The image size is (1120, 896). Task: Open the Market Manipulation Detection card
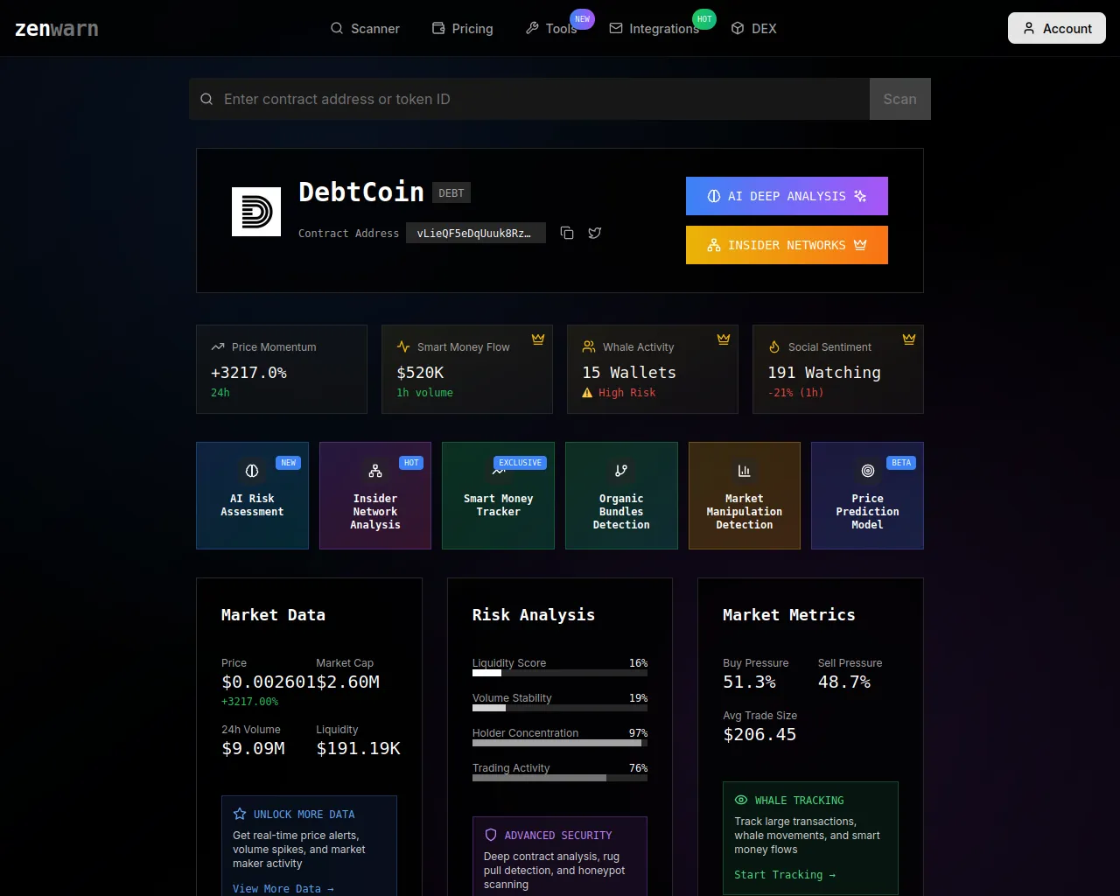click(745, 495)
